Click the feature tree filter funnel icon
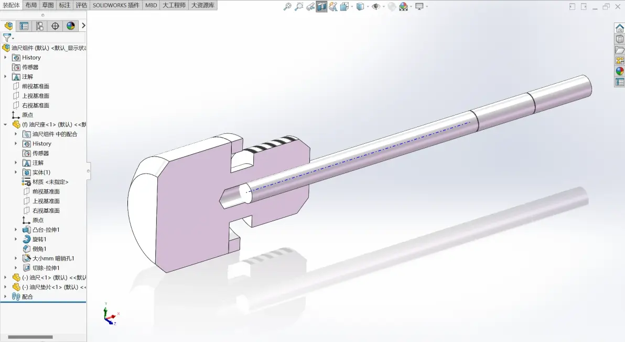 [x=7, y=38]
